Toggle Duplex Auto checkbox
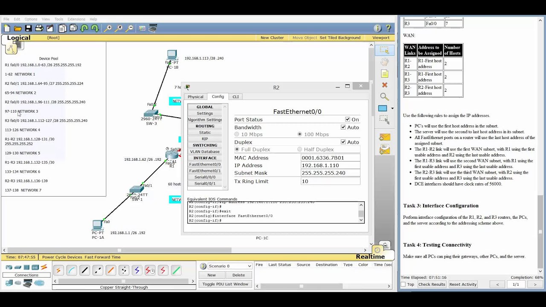The height and width of the screenshot is (307, 546). [x=343, y=142]
